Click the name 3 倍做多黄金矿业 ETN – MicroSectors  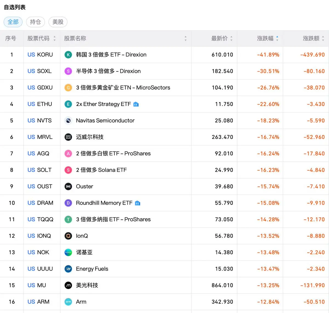[x=123, y=88]
